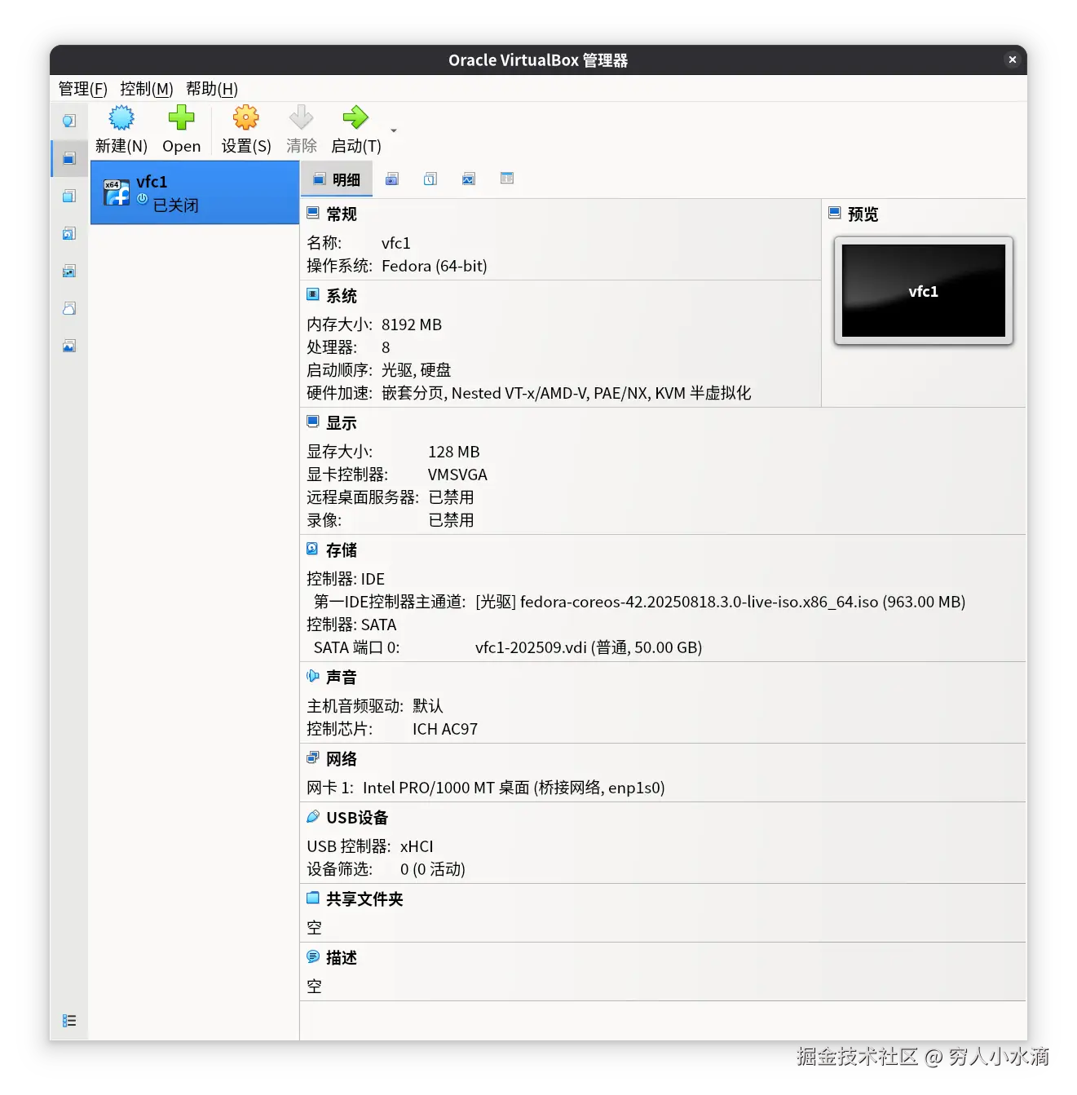Click the 8192 MB memory value
The image size is (1077, 1095).
pos(412,325)
